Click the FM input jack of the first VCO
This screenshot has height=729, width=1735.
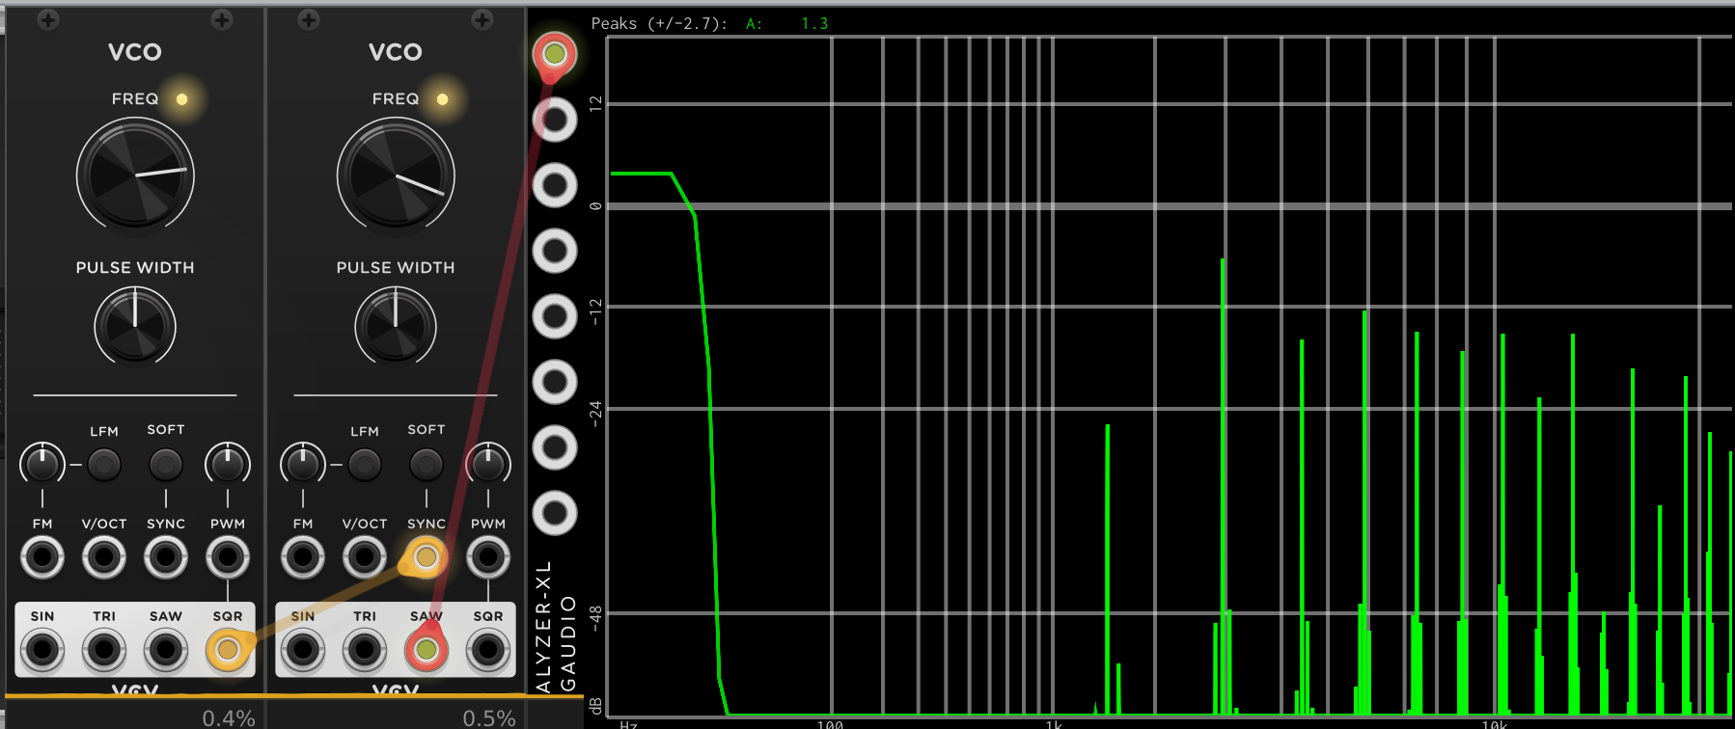(42, 556)
